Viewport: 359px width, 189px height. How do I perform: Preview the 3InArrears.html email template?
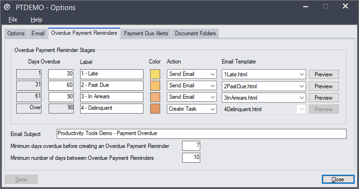click(x=324, y=98)
